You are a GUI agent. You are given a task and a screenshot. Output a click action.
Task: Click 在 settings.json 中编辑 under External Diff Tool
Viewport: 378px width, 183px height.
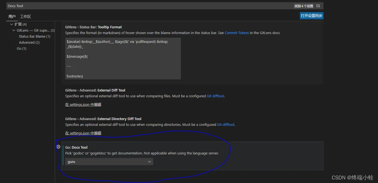(x=83, y=104)
